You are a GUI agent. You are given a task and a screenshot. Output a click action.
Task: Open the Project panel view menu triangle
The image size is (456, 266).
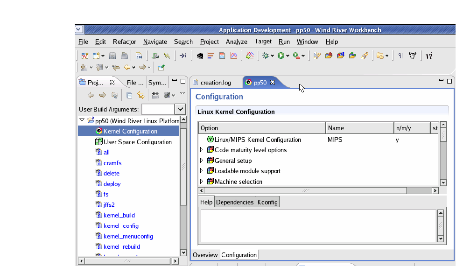tap(182, 93)
